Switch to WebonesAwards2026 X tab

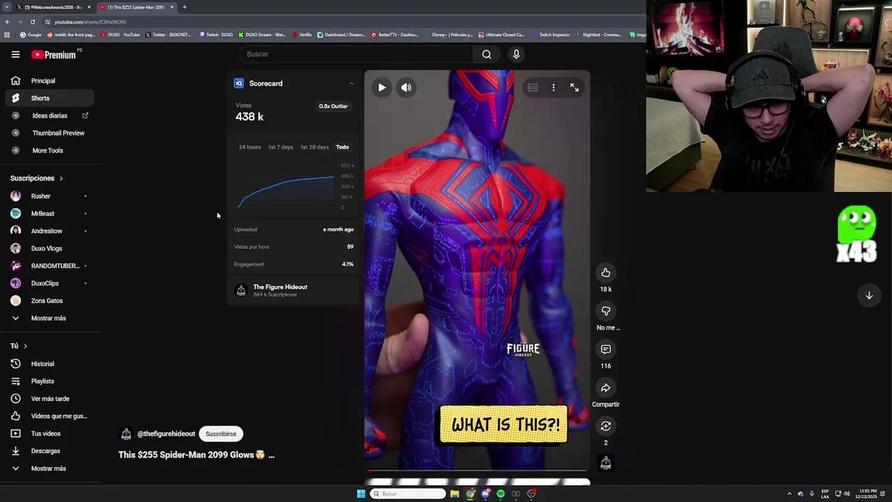click(x=54, y=7)
